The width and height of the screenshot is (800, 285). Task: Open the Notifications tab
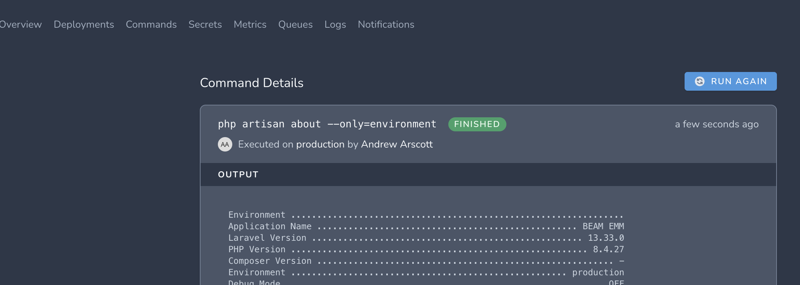coord(386,24)
